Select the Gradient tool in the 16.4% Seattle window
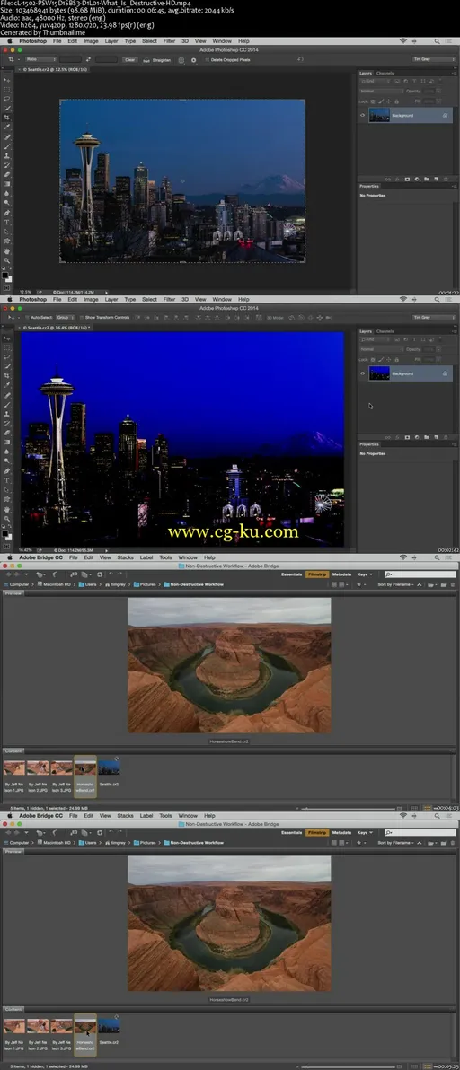The height and width of the screenshot is (1070, 460). point(7,443)
